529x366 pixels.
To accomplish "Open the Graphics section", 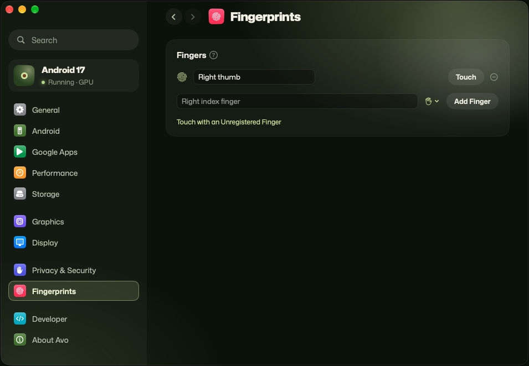I will coord(74,222).
